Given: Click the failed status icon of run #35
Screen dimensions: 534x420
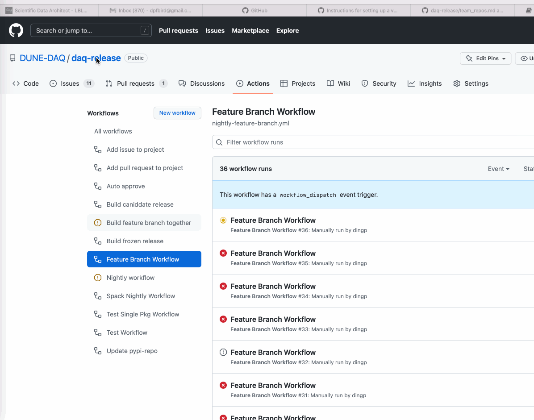Looking at the screenshot, I should pyautogui.click(x=223, y=253).
